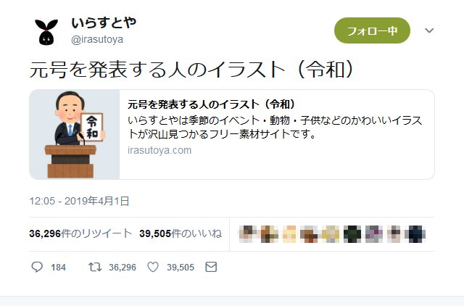This screenshot has width=464, height=306.
Task: Toggle the フォロー中 following button
Action: point(372,30)
